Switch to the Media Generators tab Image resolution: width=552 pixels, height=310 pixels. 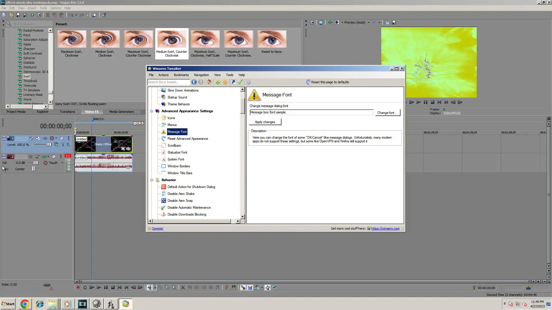coord(121,112)
